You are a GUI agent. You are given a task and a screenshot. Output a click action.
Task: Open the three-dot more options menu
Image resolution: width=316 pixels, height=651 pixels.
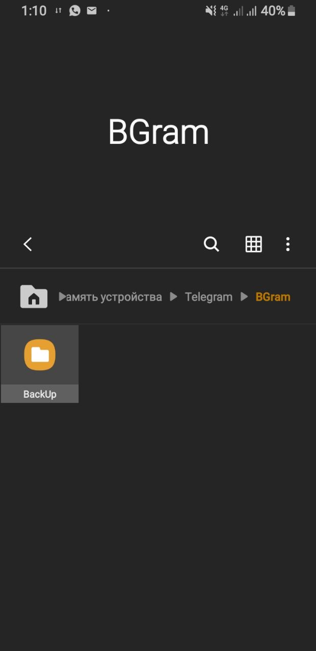click(288, 244)
